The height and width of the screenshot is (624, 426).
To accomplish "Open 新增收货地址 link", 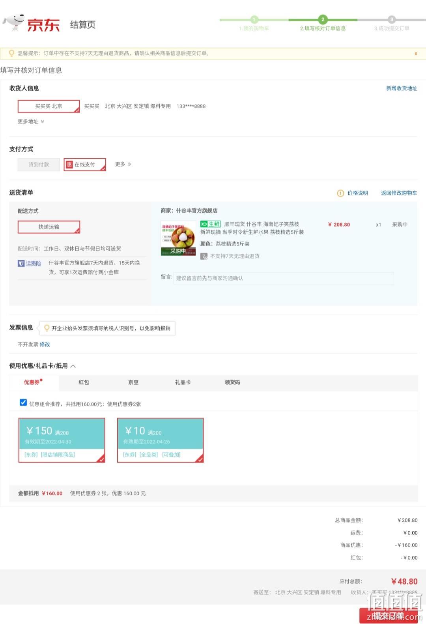I will click(402, 88).
